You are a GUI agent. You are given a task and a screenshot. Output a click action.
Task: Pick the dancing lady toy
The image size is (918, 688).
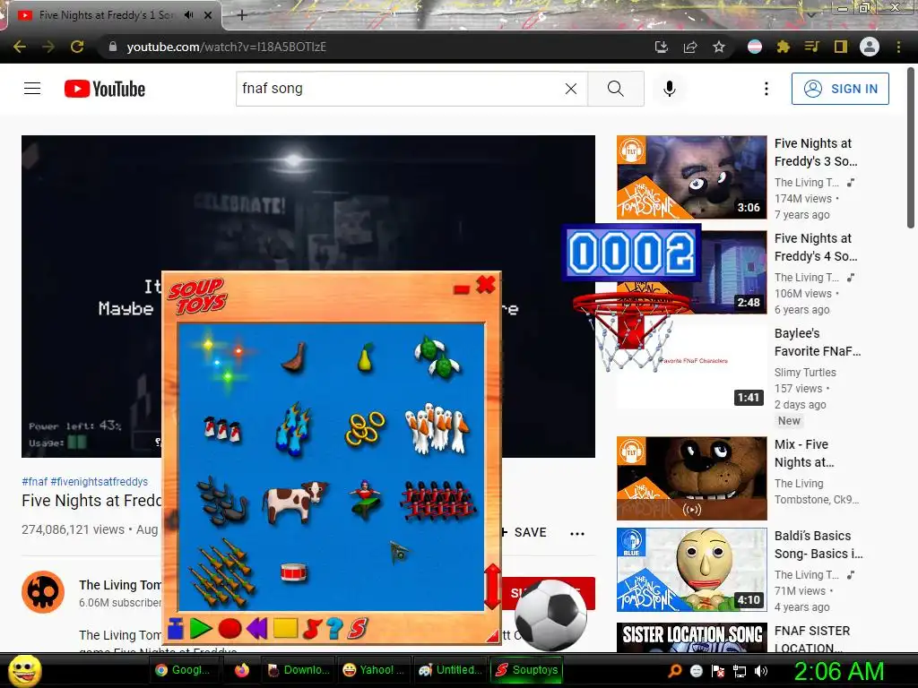[365, 500]
